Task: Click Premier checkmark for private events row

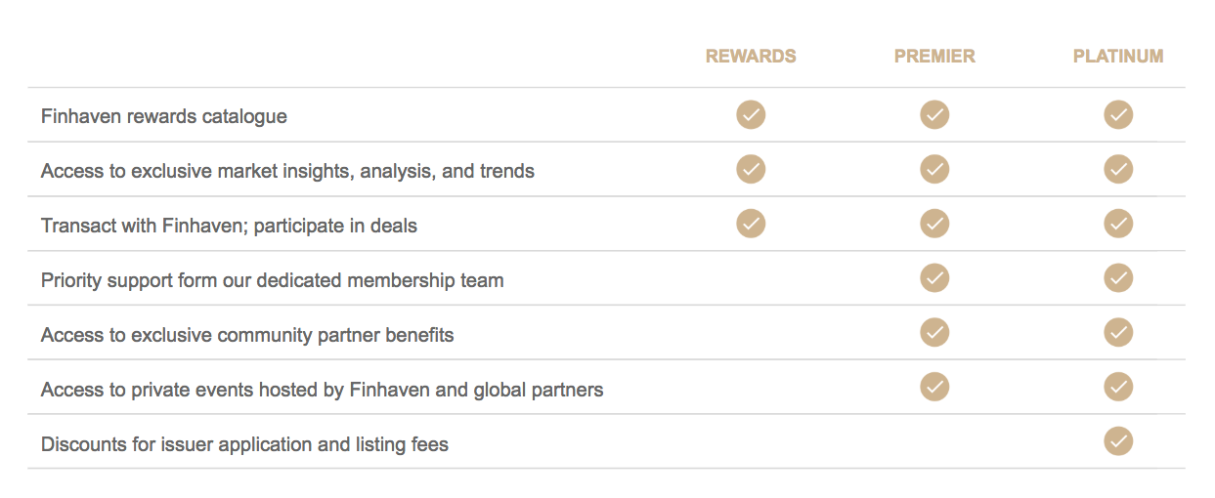Action: [x=934, y=389]
